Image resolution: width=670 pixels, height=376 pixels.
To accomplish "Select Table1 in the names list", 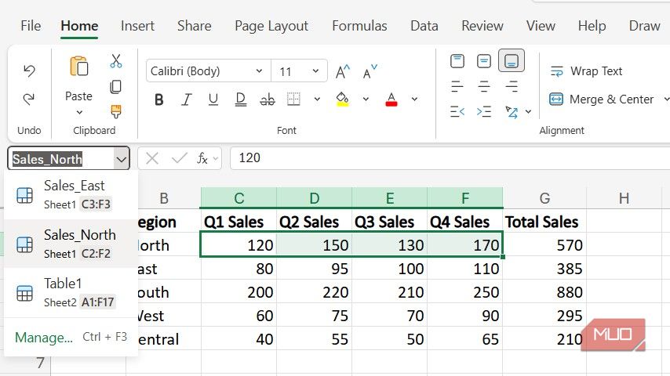I will tap(71, 293).
